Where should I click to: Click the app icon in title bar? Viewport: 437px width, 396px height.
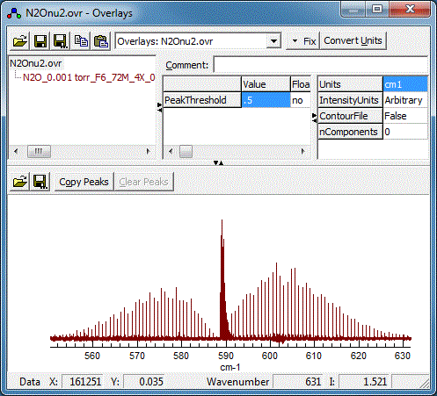point(14,13)
